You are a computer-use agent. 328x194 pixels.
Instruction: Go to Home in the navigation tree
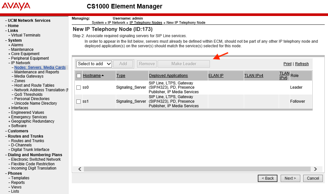pos(13,26)
